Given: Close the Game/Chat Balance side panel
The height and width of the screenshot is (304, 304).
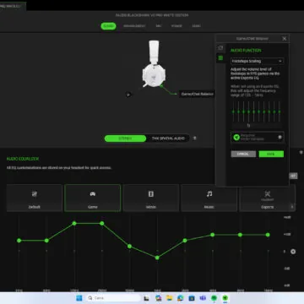Looking at the screenshot, I should pyautogui.click(x=285, y=39).
